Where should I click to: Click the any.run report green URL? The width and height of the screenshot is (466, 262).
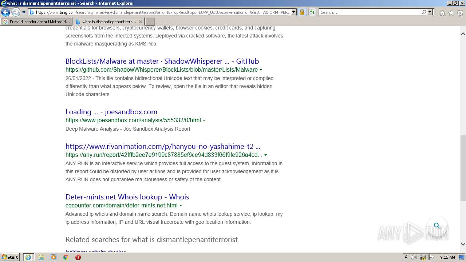[x=164, y=155]
